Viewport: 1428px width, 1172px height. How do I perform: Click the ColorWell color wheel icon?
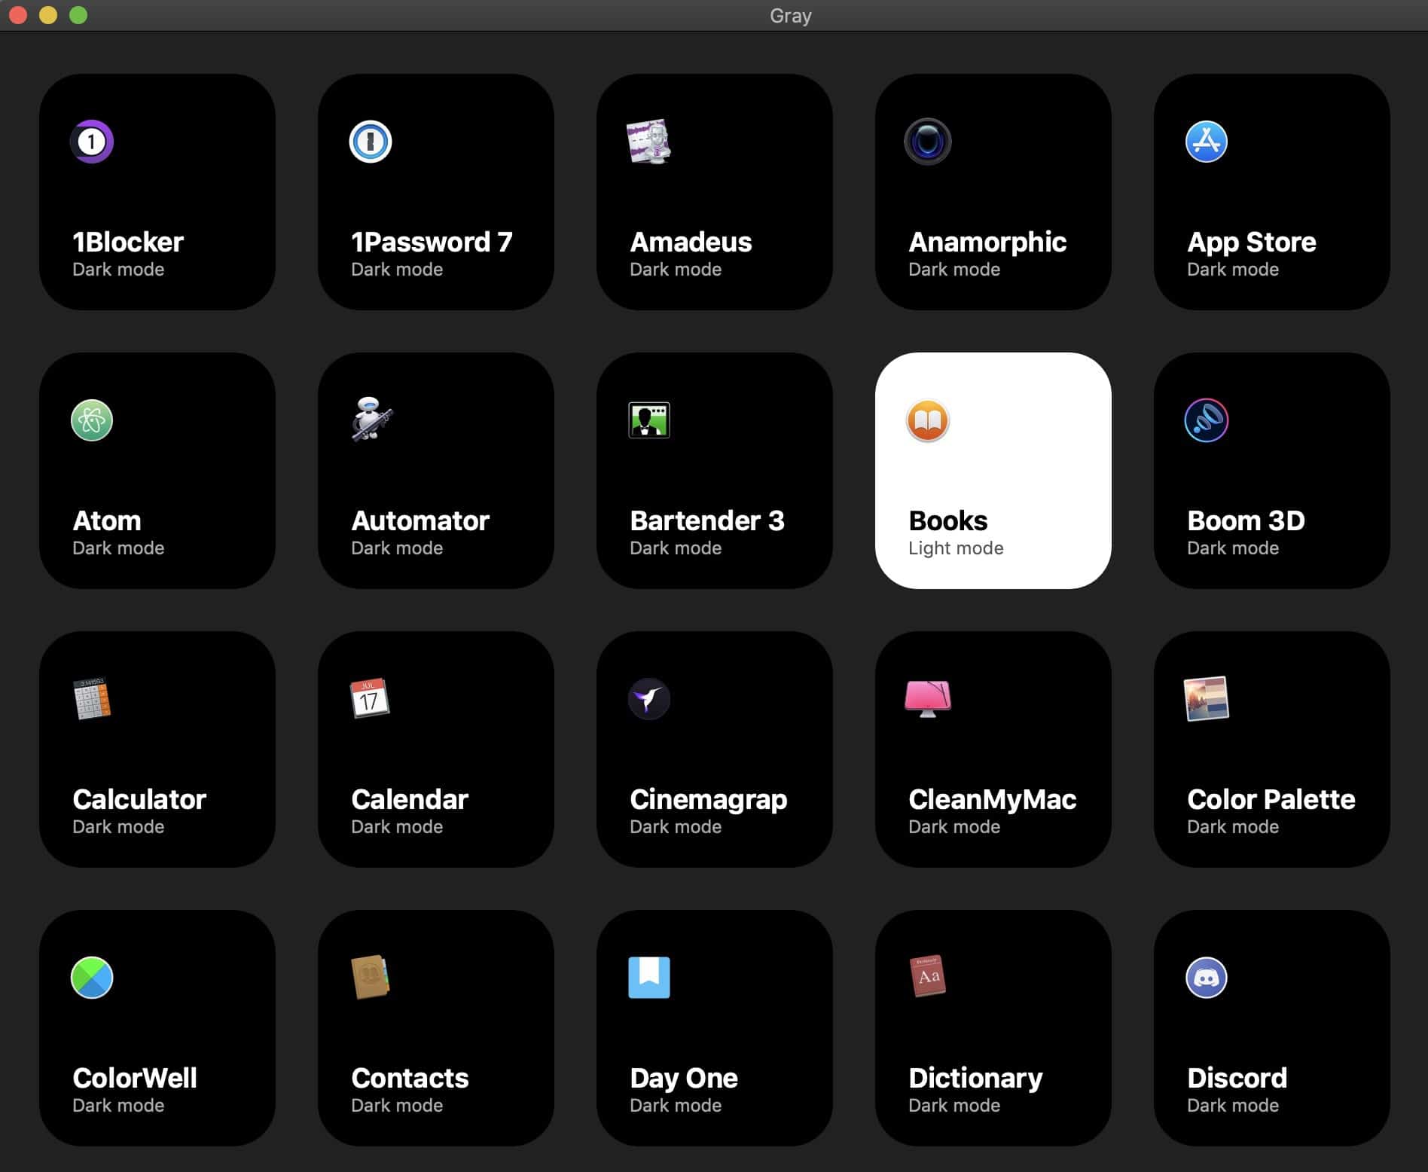pos(92,978)
